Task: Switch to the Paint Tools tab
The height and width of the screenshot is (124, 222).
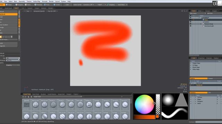Action: tap(35, 94)
